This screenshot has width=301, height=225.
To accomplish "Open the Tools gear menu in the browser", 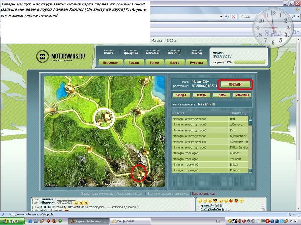I will pos(295,32).
